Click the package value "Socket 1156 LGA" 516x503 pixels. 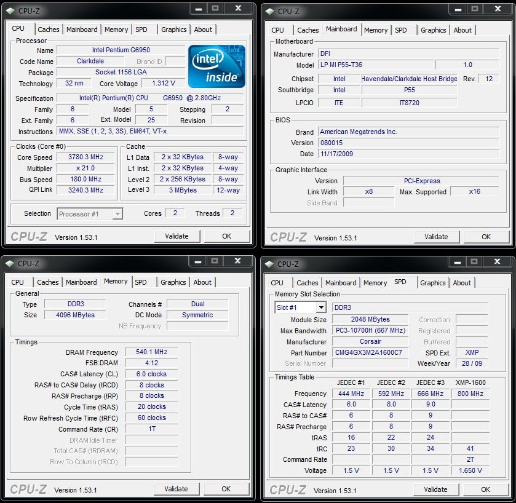coord(121,73)
